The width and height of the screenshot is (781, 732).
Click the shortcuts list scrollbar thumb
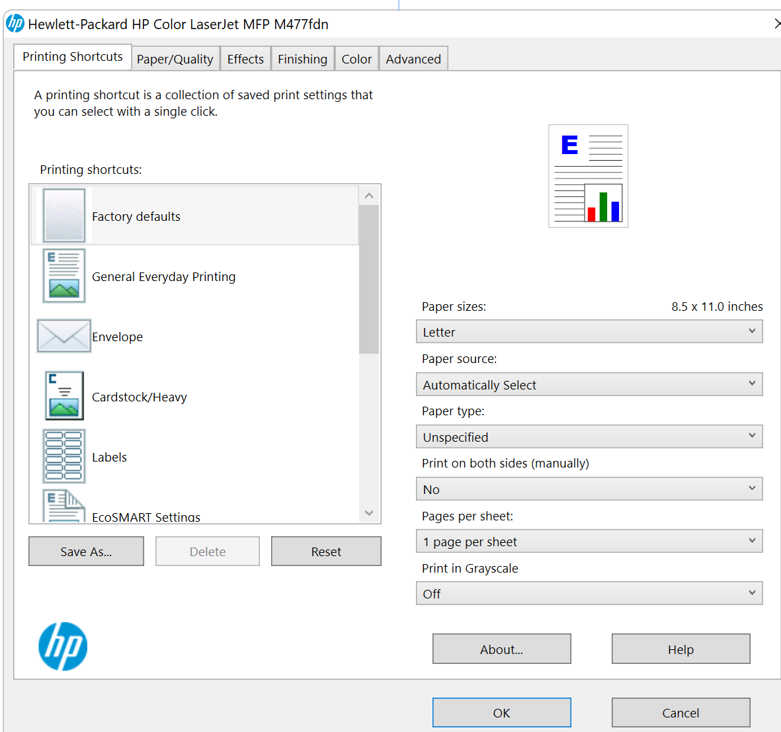pos(369,279)
